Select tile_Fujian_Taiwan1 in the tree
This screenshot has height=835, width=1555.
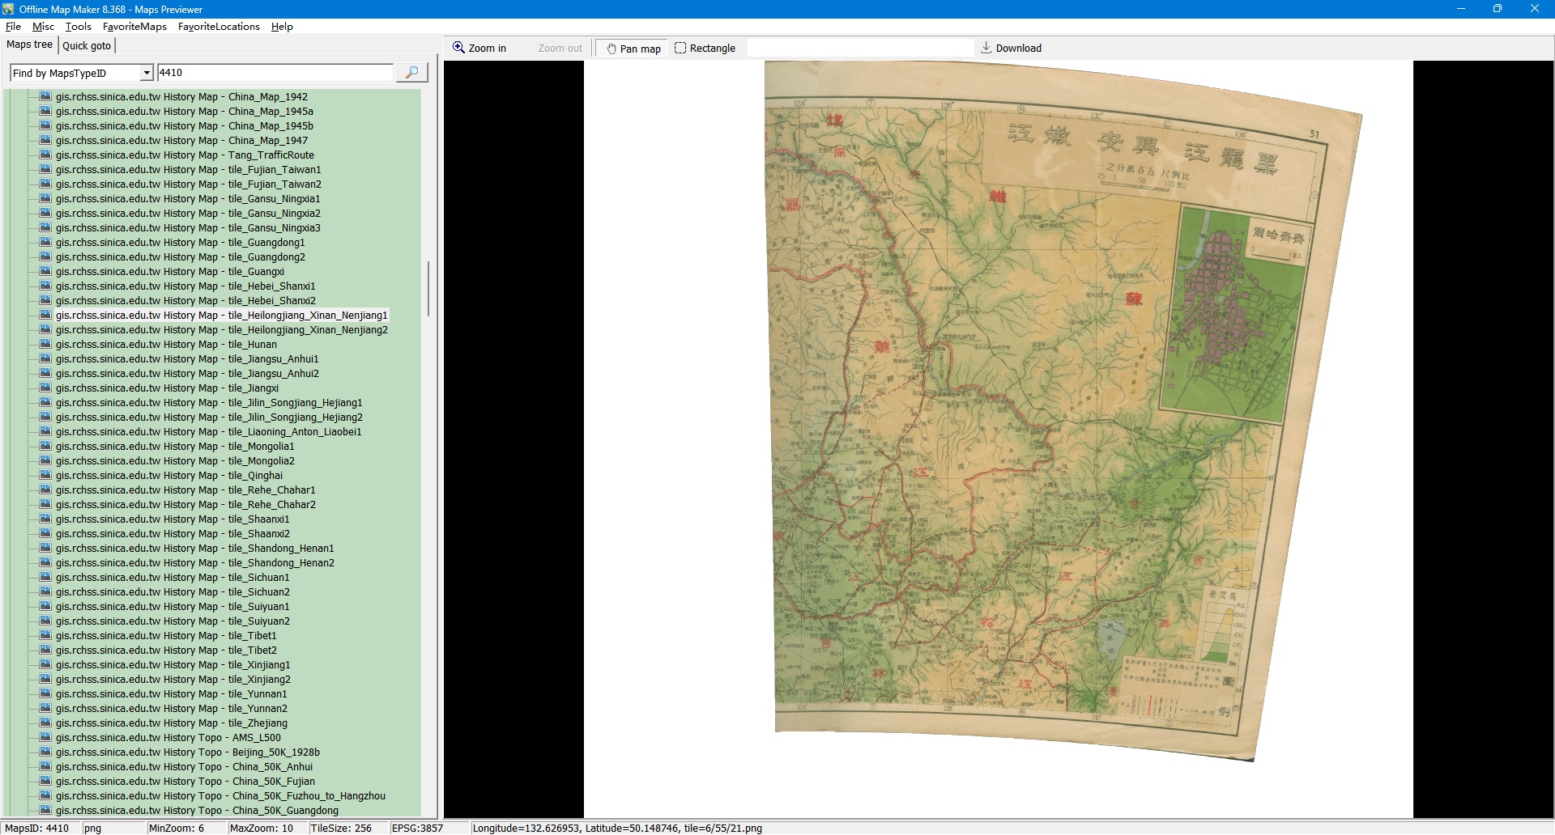(189, 169)
